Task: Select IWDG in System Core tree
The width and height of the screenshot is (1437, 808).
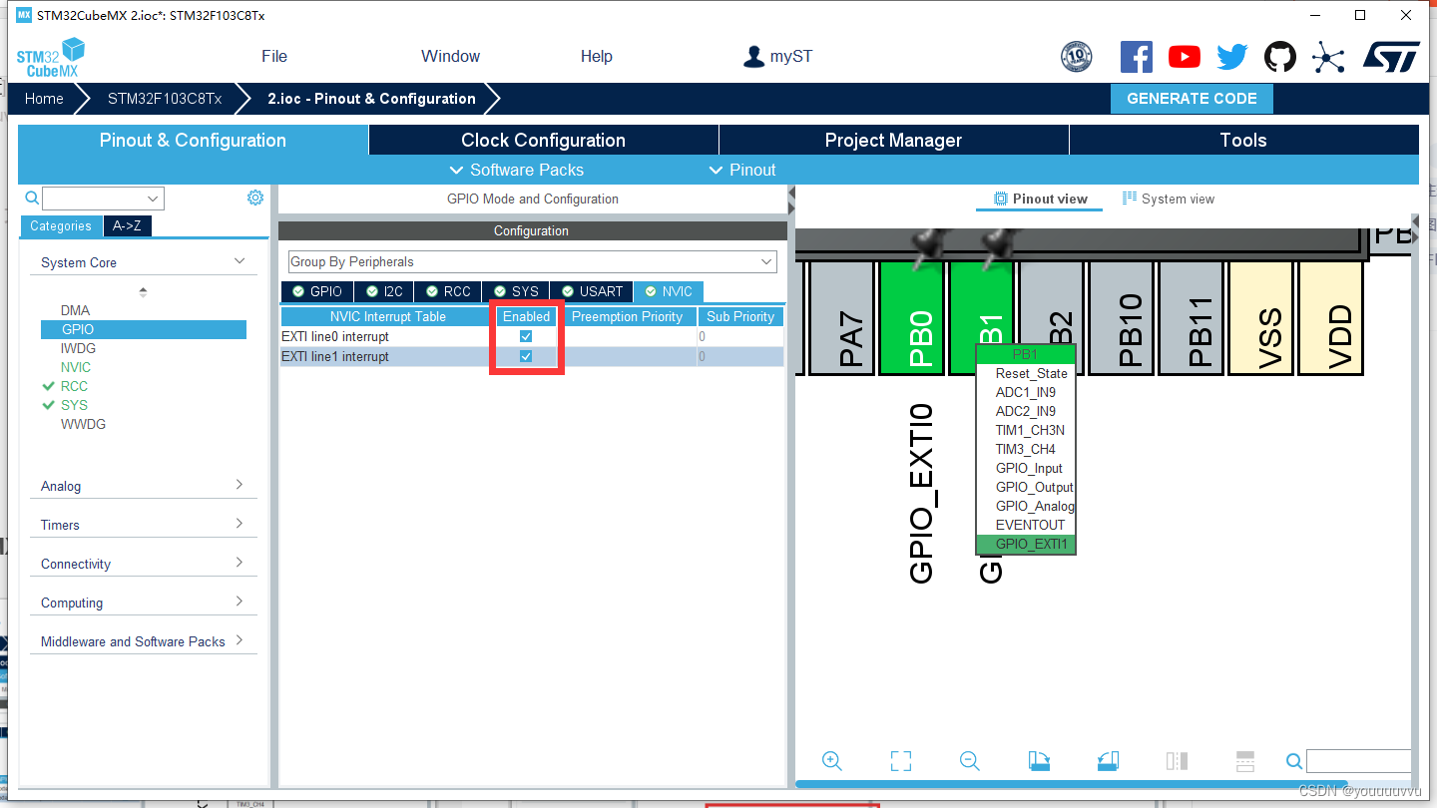Action: pyautogui.click(x=79, y=348)
